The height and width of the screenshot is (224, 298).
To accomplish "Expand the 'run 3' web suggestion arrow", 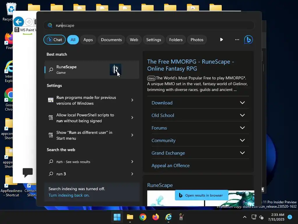I will (132, 174).
